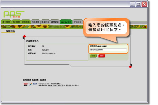Switch to the 登記賬單 tab
Image resolution: width=158 pixels, height=105 pixels.
click(x=16, y=22)
